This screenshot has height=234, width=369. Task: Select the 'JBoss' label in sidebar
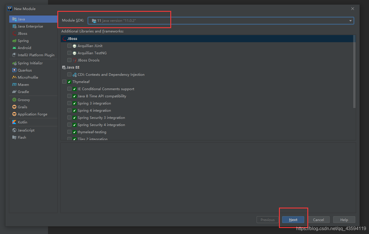pyautogui.click(x=22, y=34)
